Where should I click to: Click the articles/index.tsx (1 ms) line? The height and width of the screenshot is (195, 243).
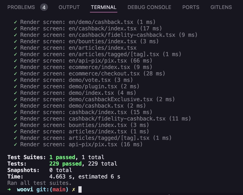click(81, 132)
